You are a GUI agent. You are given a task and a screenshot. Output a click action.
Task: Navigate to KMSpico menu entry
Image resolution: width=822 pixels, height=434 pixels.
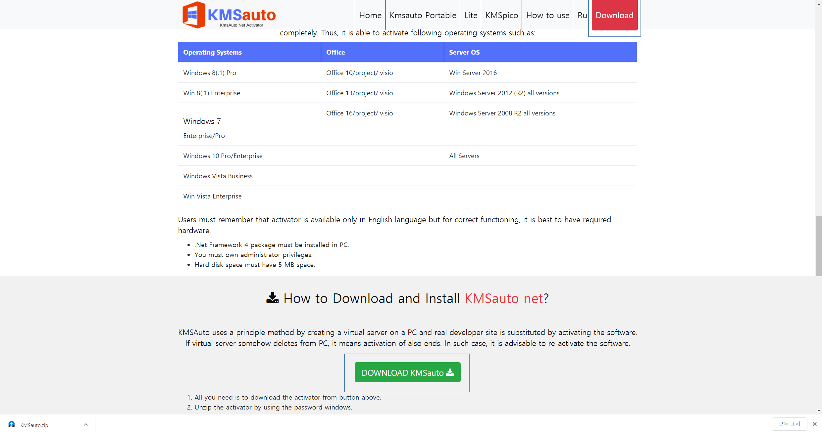[501, 15]
